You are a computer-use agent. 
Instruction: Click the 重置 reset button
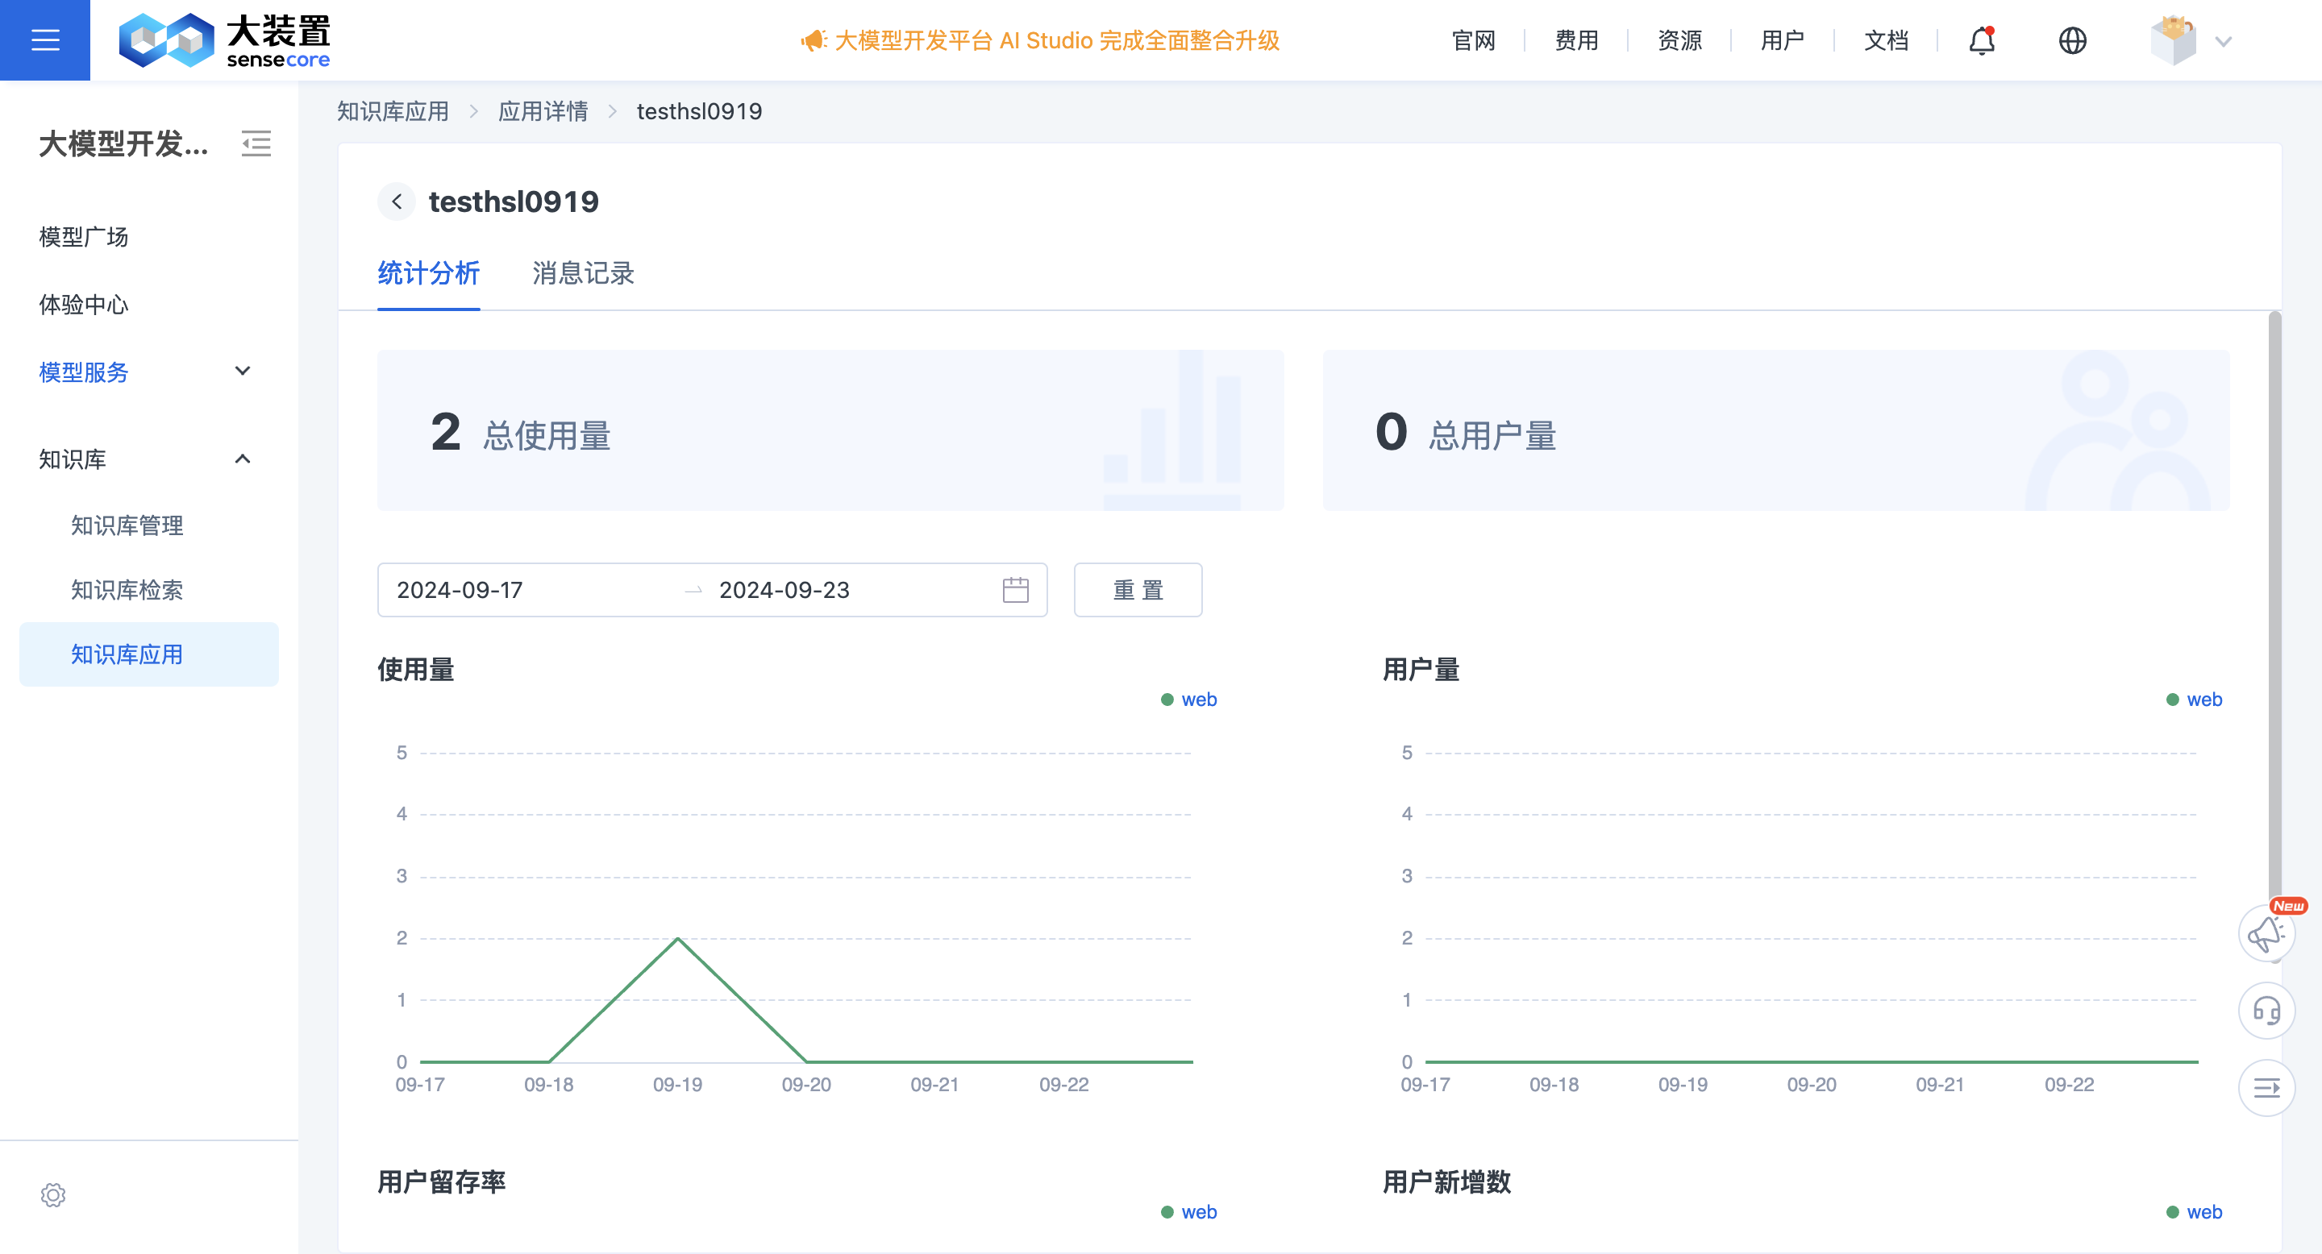(1138, 589)
